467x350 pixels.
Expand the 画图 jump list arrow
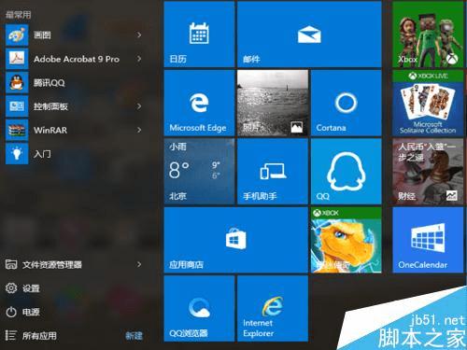(x=139, y=35)
